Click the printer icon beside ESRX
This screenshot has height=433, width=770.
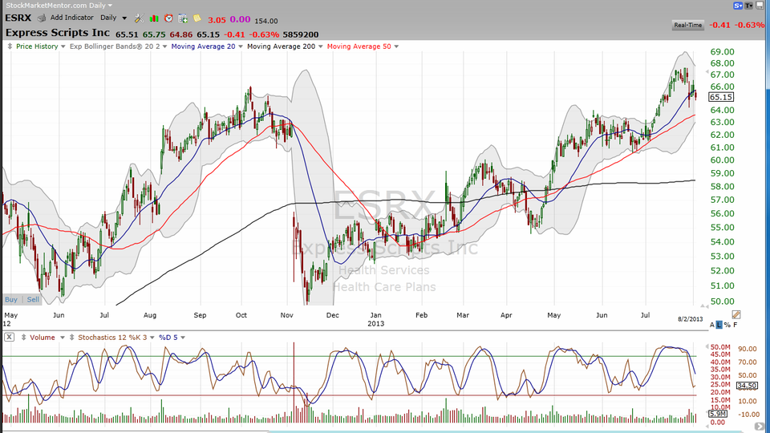click(x=42, y=18)
